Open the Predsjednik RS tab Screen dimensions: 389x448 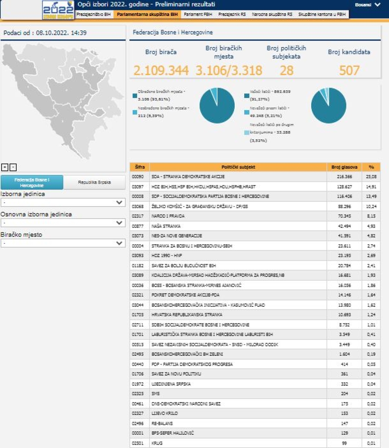pyautogui.click(x=232, y=14)
